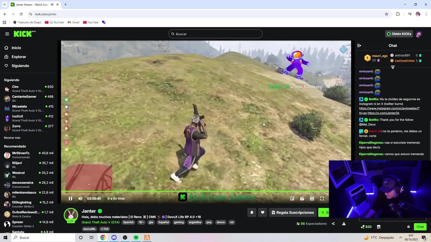
Task: Toggle stream notifications bell
Action: 252,212
